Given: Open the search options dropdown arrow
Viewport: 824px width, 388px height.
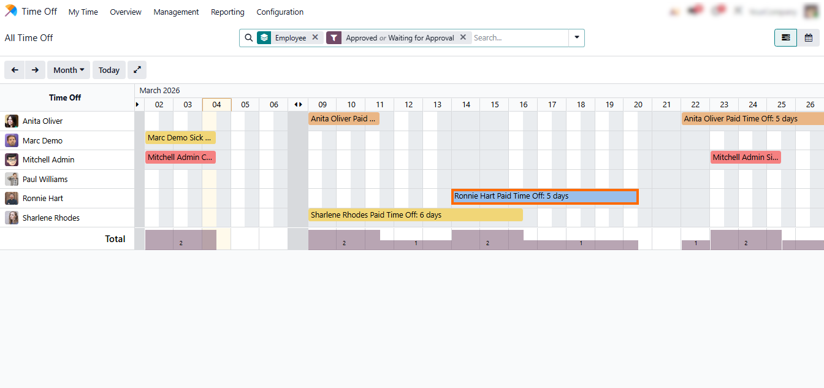Looking at the screenshot, I should 576,38.
